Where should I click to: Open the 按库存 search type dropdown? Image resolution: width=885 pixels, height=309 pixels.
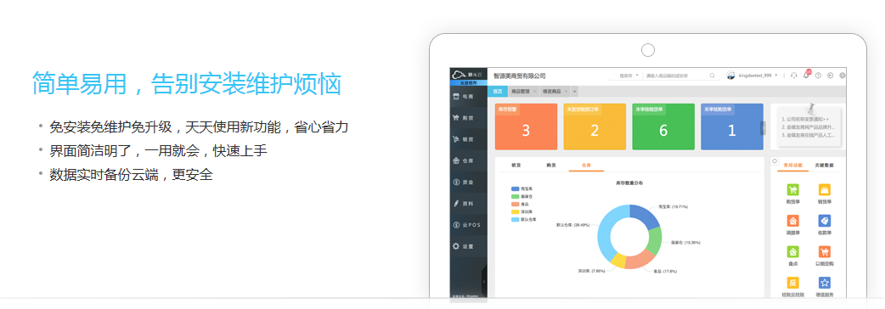(629, 75)
